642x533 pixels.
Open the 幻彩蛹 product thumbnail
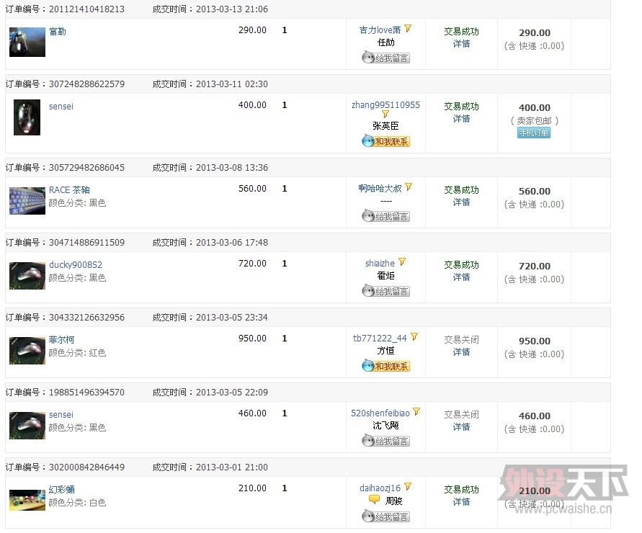click(27, 499)
